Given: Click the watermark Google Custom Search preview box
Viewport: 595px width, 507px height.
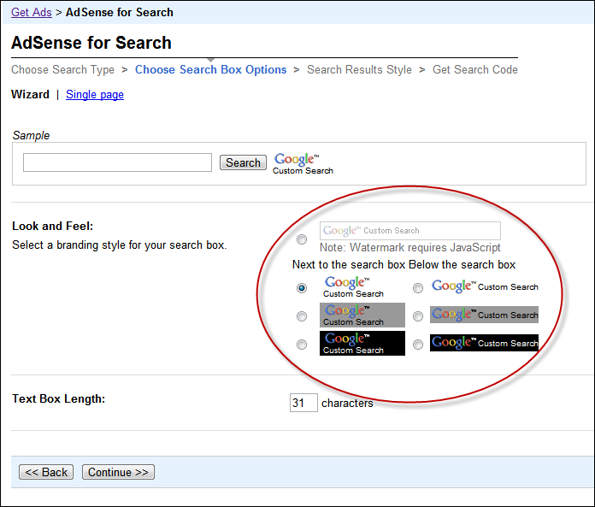Looking at the screenshot, I should tap(409, 230).
